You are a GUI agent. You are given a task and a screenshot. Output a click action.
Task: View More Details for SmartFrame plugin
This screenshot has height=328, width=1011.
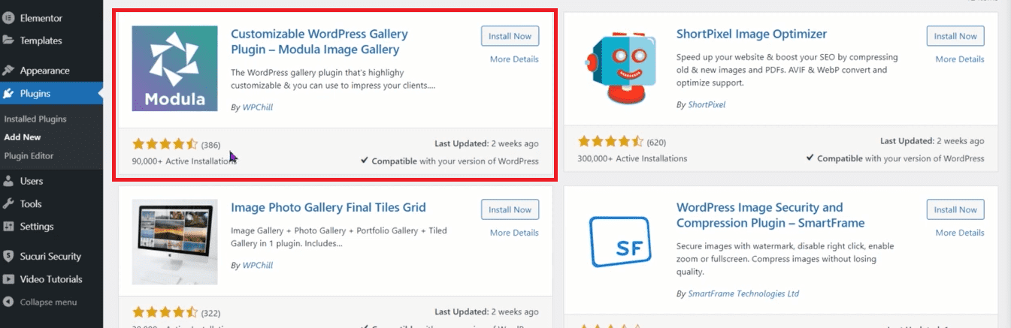click(959, 233)
